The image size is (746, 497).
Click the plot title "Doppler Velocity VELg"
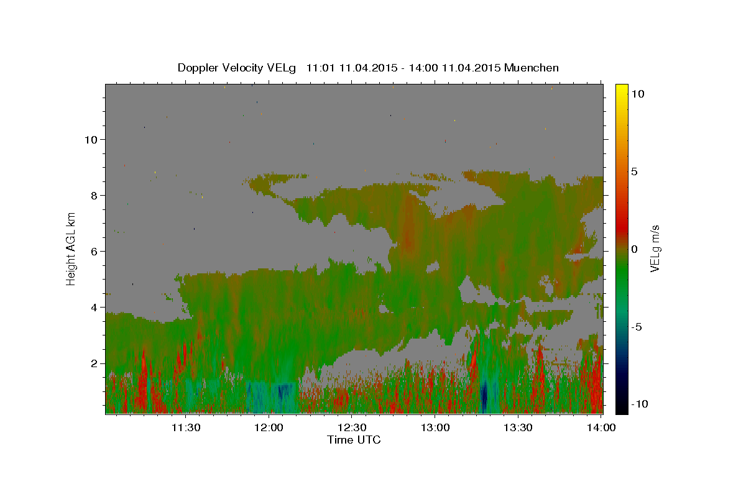click(x=238, y=68)
